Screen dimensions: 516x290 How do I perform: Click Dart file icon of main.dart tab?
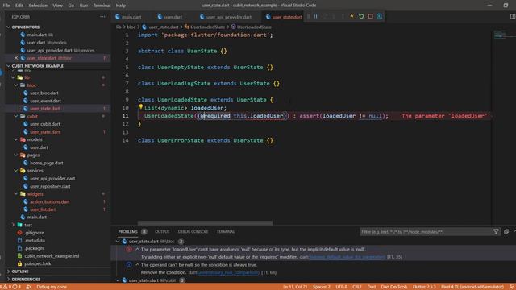118,17
